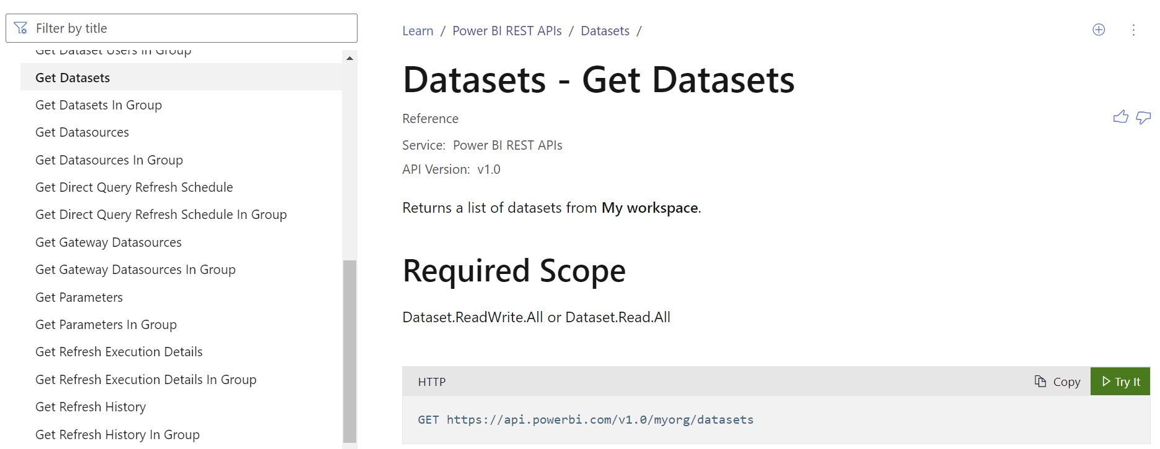Click the sidebar scrollbar thumb
This screenshot has height=449, width=1160.
point(349,351)
